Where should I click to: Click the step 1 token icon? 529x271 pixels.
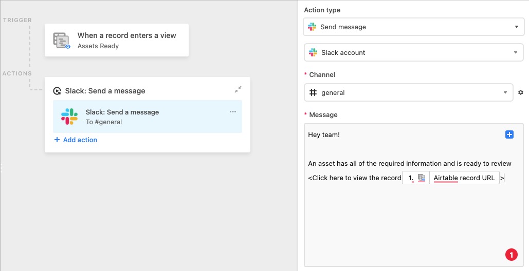(422, 178)
